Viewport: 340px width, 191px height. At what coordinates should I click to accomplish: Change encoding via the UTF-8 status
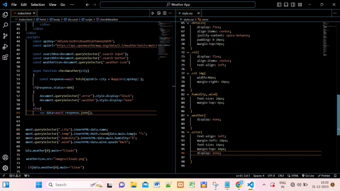click(x=271, y=176)
